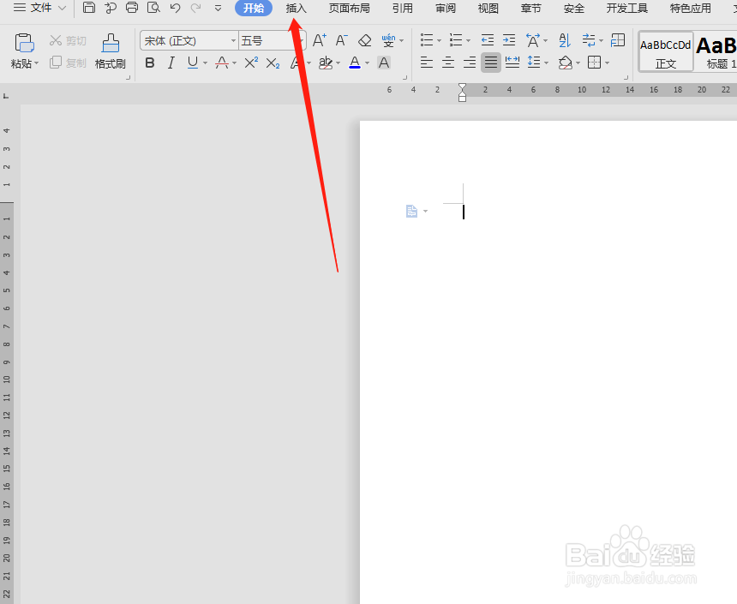Switch to the 审阅 tab
The height and width of the screenshot is (604, 737).
tap(446, 8)
